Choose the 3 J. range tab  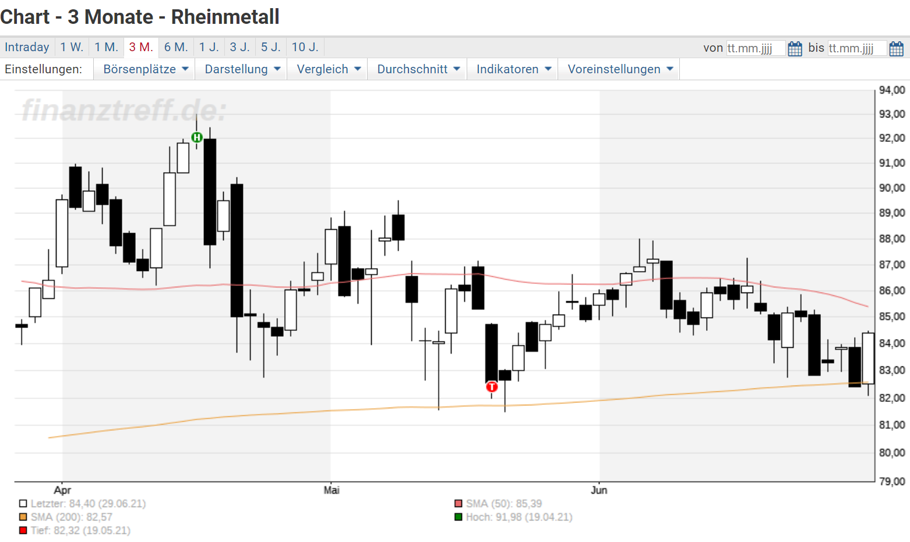pos(240,47)
